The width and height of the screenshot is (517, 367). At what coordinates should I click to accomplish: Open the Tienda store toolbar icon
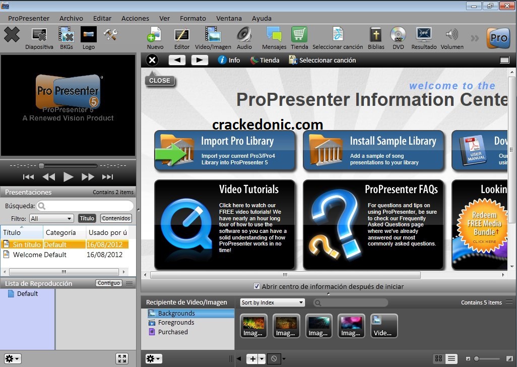point(299,38)
